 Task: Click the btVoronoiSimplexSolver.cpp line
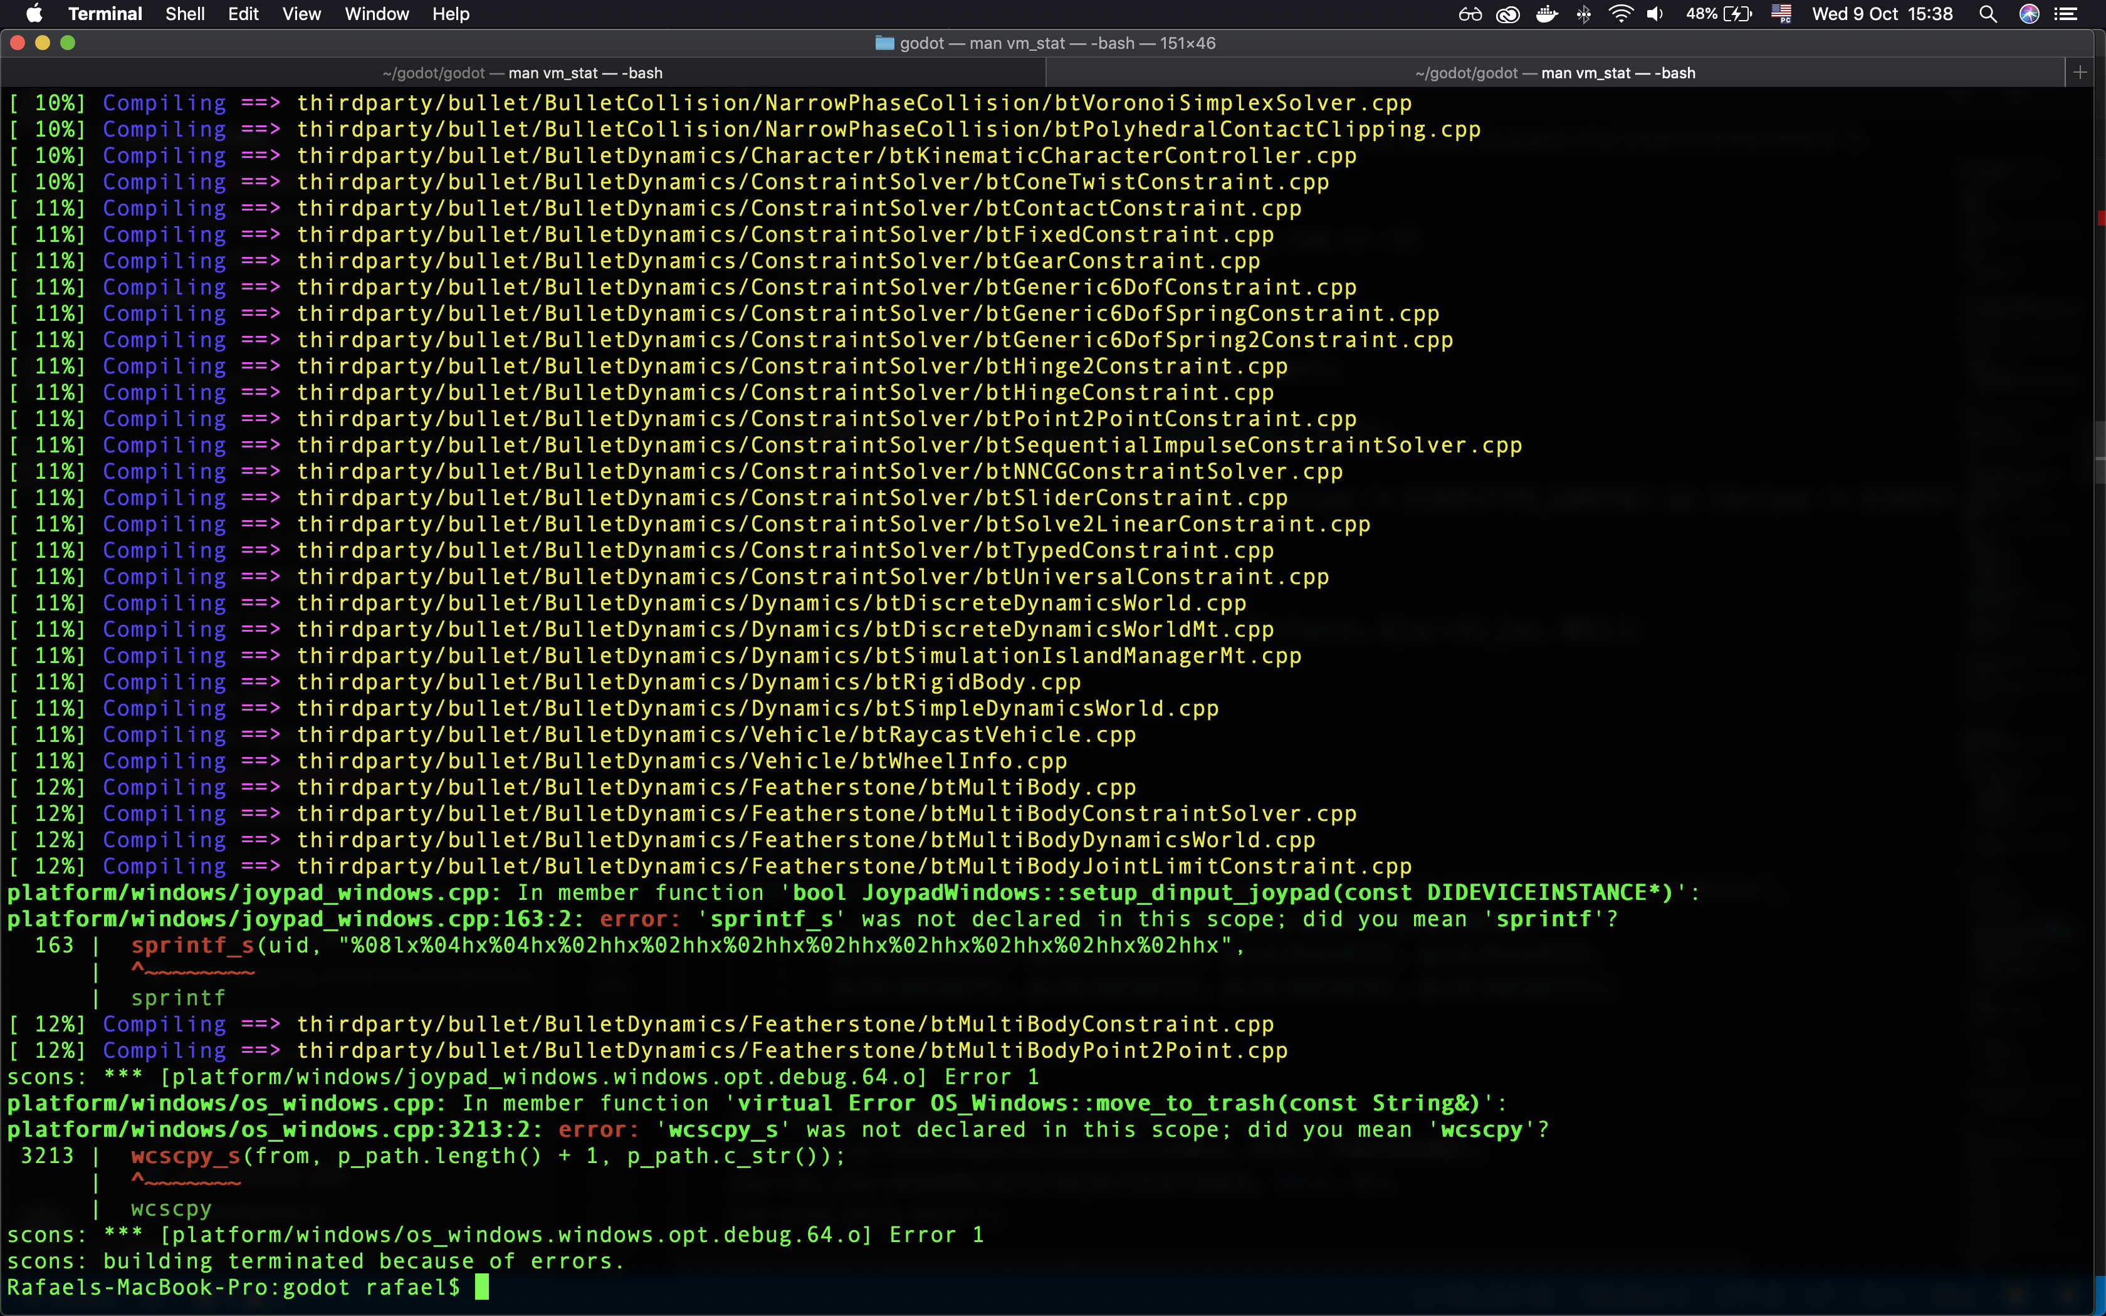710,103
